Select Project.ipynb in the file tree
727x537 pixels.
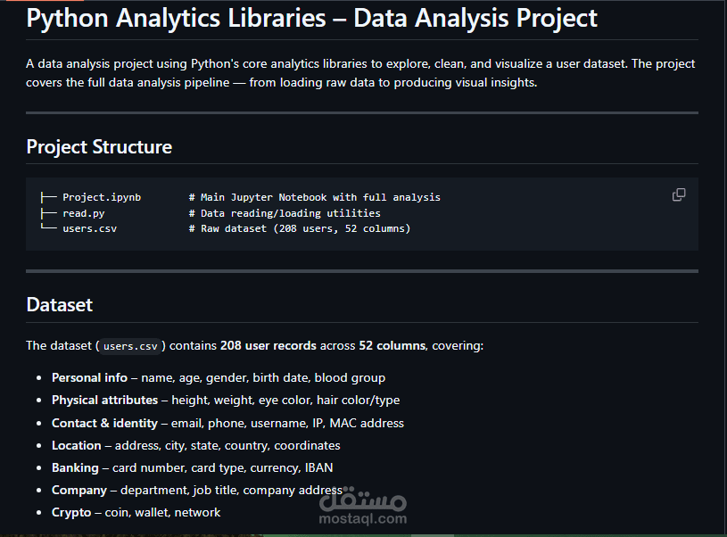click(x=102, y=197)
